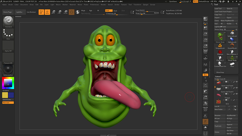242x136 pixels.
Task: Toggle Perspective distortion button
Action: click(205, 52)
